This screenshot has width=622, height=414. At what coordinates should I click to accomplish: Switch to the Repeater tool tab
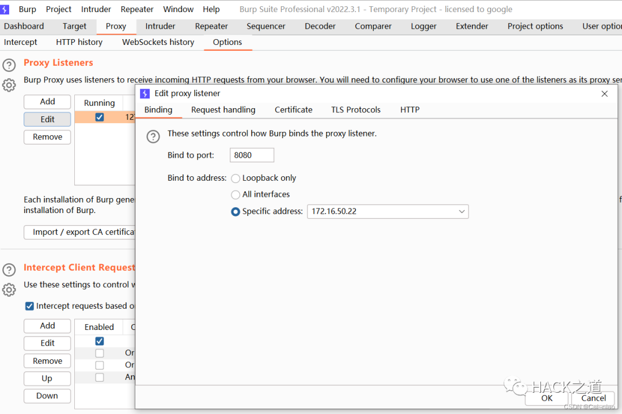coord(211,26)
